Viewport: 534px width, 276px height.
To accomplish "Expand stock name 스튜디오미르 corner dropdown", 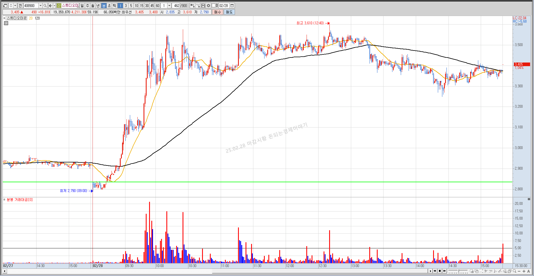I will click(78, 7).
